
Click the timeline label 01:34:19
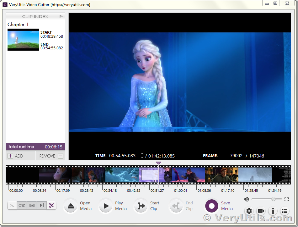(x=275, y=191)
